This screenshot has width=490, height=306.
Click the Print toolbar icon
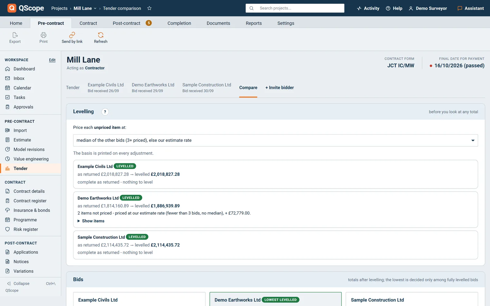(x=43, y=35)
